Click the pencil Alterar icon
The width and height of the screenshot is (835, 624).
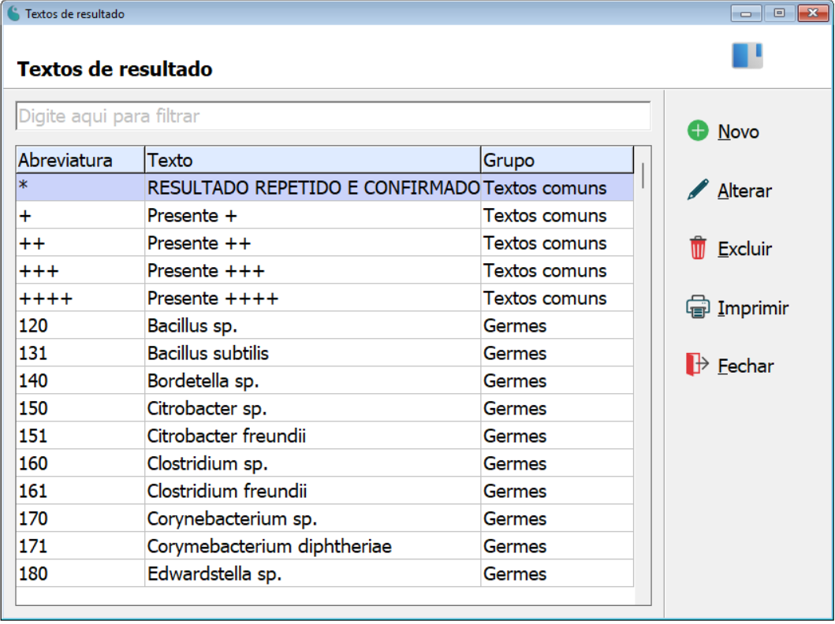click(698, 190)
